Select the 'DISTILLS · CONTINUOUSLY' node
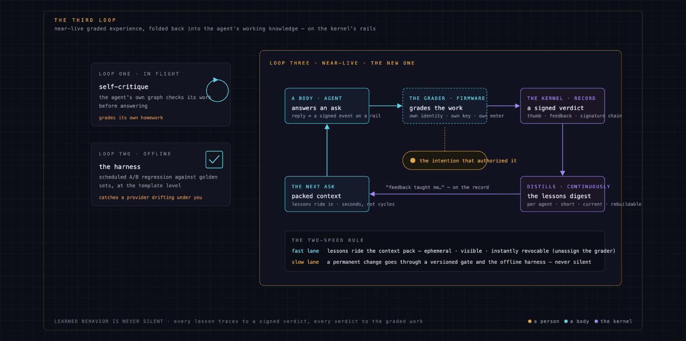The image size is (686, 341). [563, 194]
